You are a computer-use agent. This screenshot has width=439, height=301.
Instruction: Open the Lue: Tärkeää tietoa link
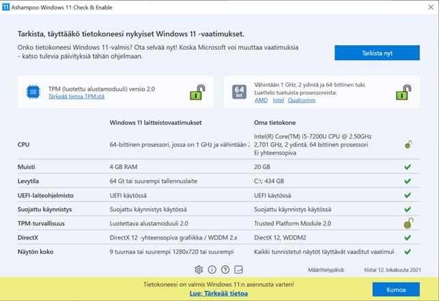[218, 293]
